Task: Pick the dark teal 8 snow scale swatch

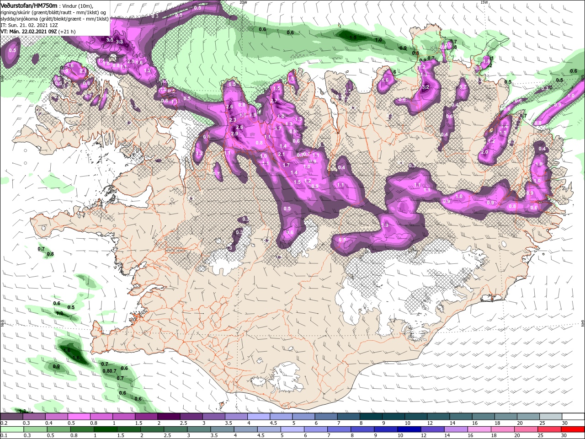Action: 371,417
